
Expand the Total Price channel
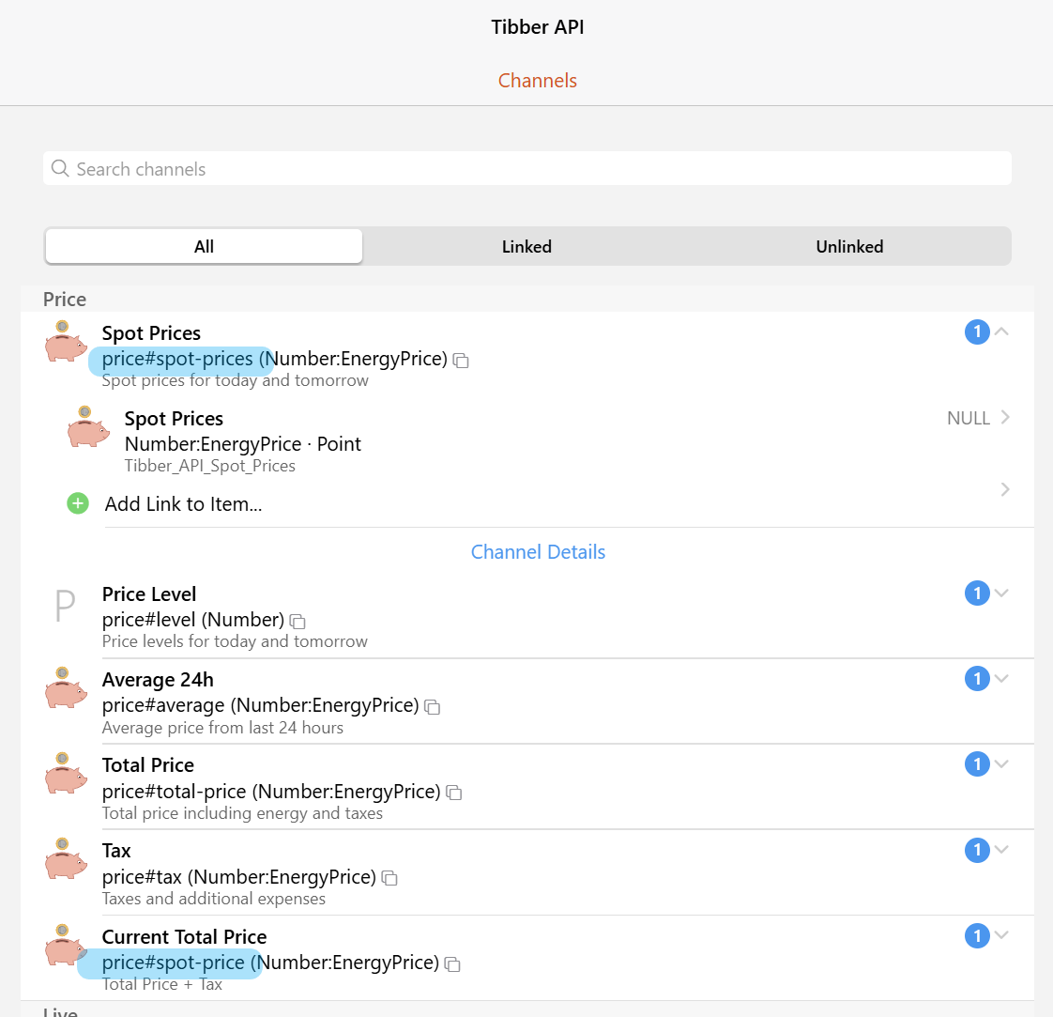point(1002,763)
